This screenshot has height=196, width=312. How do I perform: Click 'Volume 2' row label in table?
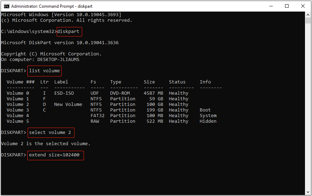coord(18,104)
